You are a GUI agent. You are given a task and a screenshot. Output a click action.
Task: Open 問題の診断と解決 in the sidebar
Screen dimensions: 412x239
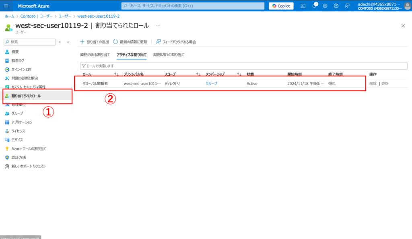pyautogui.click(x=25, y=78)
